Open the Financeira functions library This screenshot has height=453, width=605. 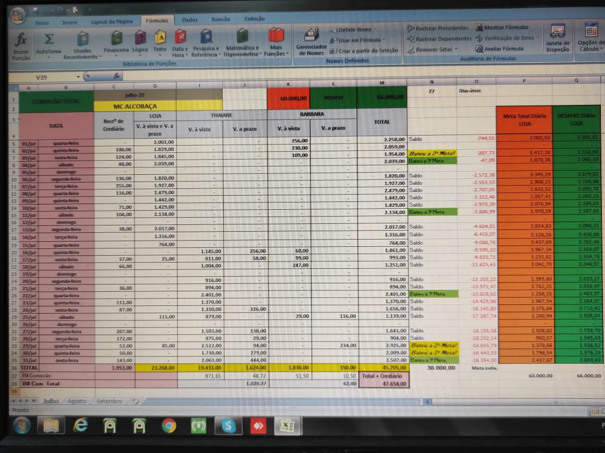(116, 38)
